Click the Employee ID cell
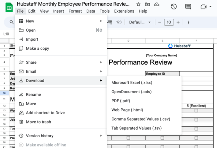This screenshot has width=217, height=148. [x=162, y=74]
